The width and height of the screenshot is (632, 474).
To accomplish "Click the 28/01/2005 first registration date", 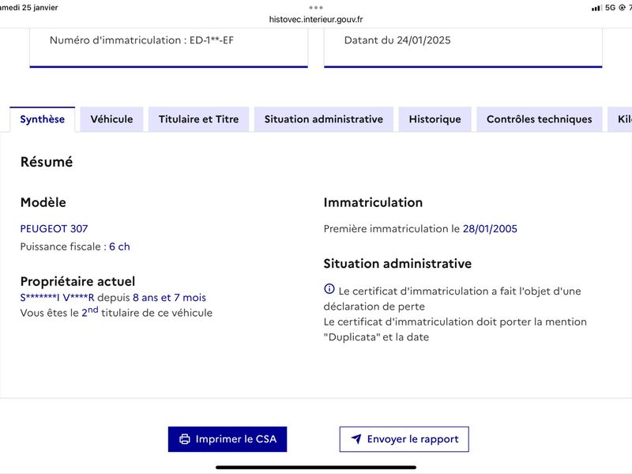I will (x=490, y=228).
